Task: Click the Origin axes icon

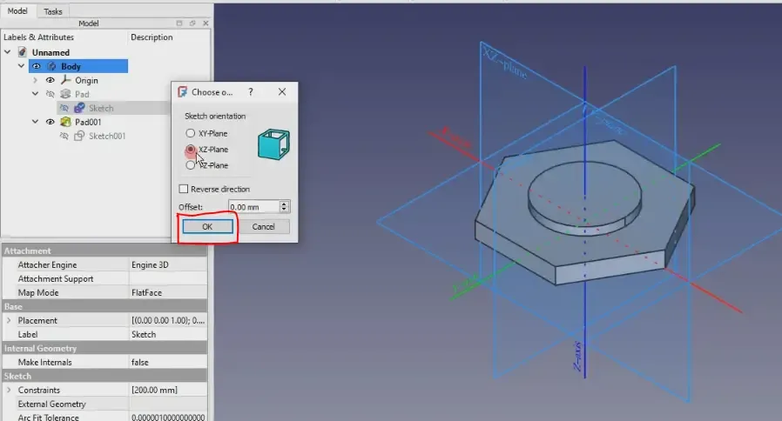Action: click(x=65, y=80)
